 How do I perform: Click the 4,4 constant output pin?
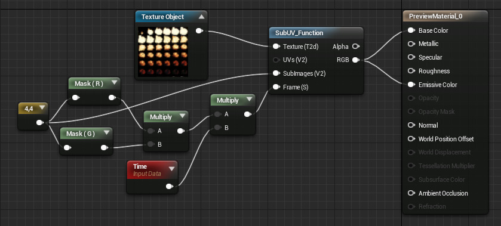coord(39,123)
